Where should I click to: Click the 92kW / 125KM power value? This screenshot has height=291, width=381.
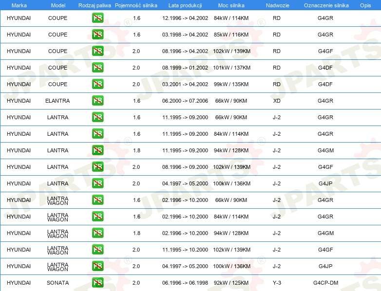pos(231,283)
